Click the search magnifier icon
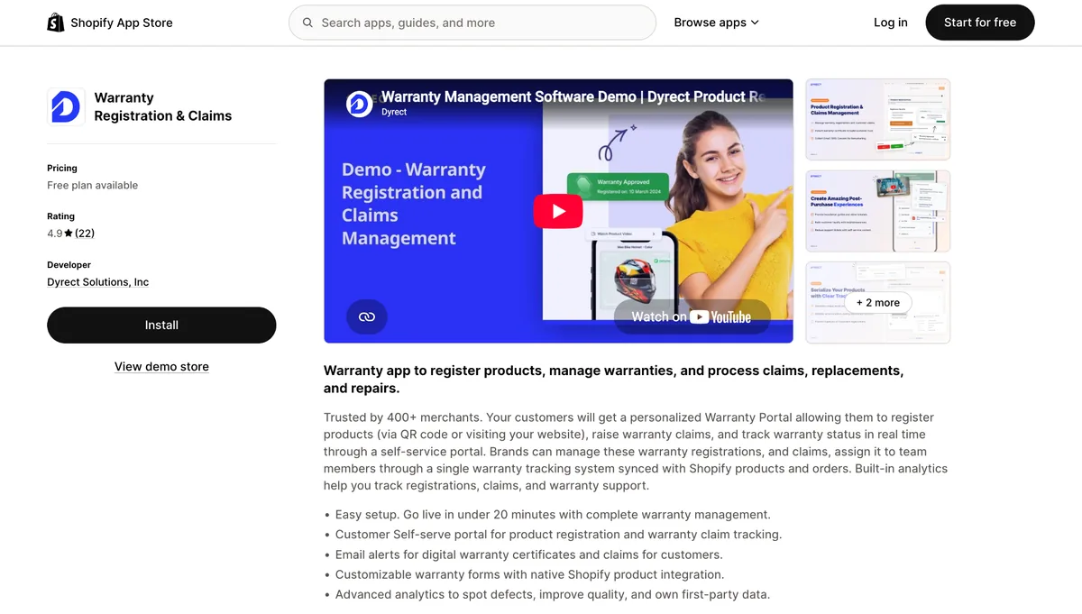Viewport: 1082px width, 614px height. pos(308,23)
